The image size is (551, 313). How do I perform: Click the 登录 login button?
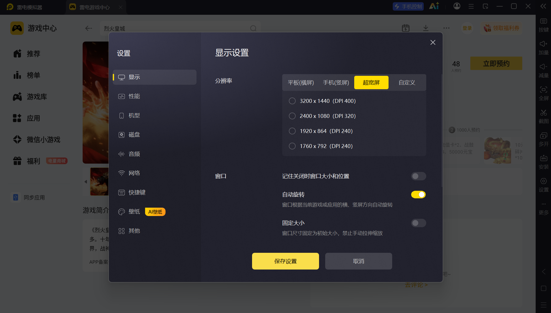(467, 28)
